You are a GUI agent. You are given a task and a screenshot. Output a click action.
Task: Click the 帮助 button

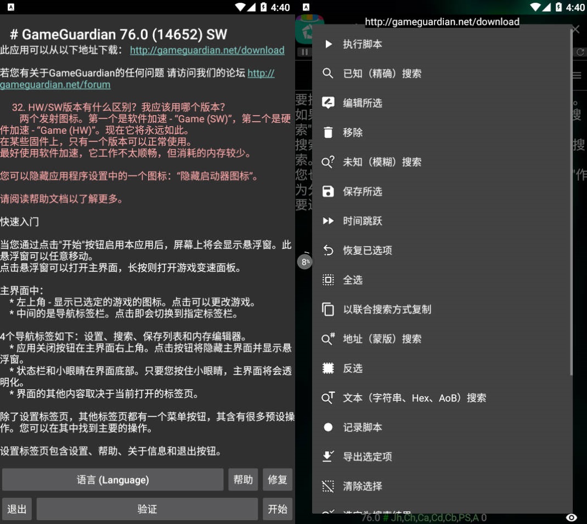point(243,480)
